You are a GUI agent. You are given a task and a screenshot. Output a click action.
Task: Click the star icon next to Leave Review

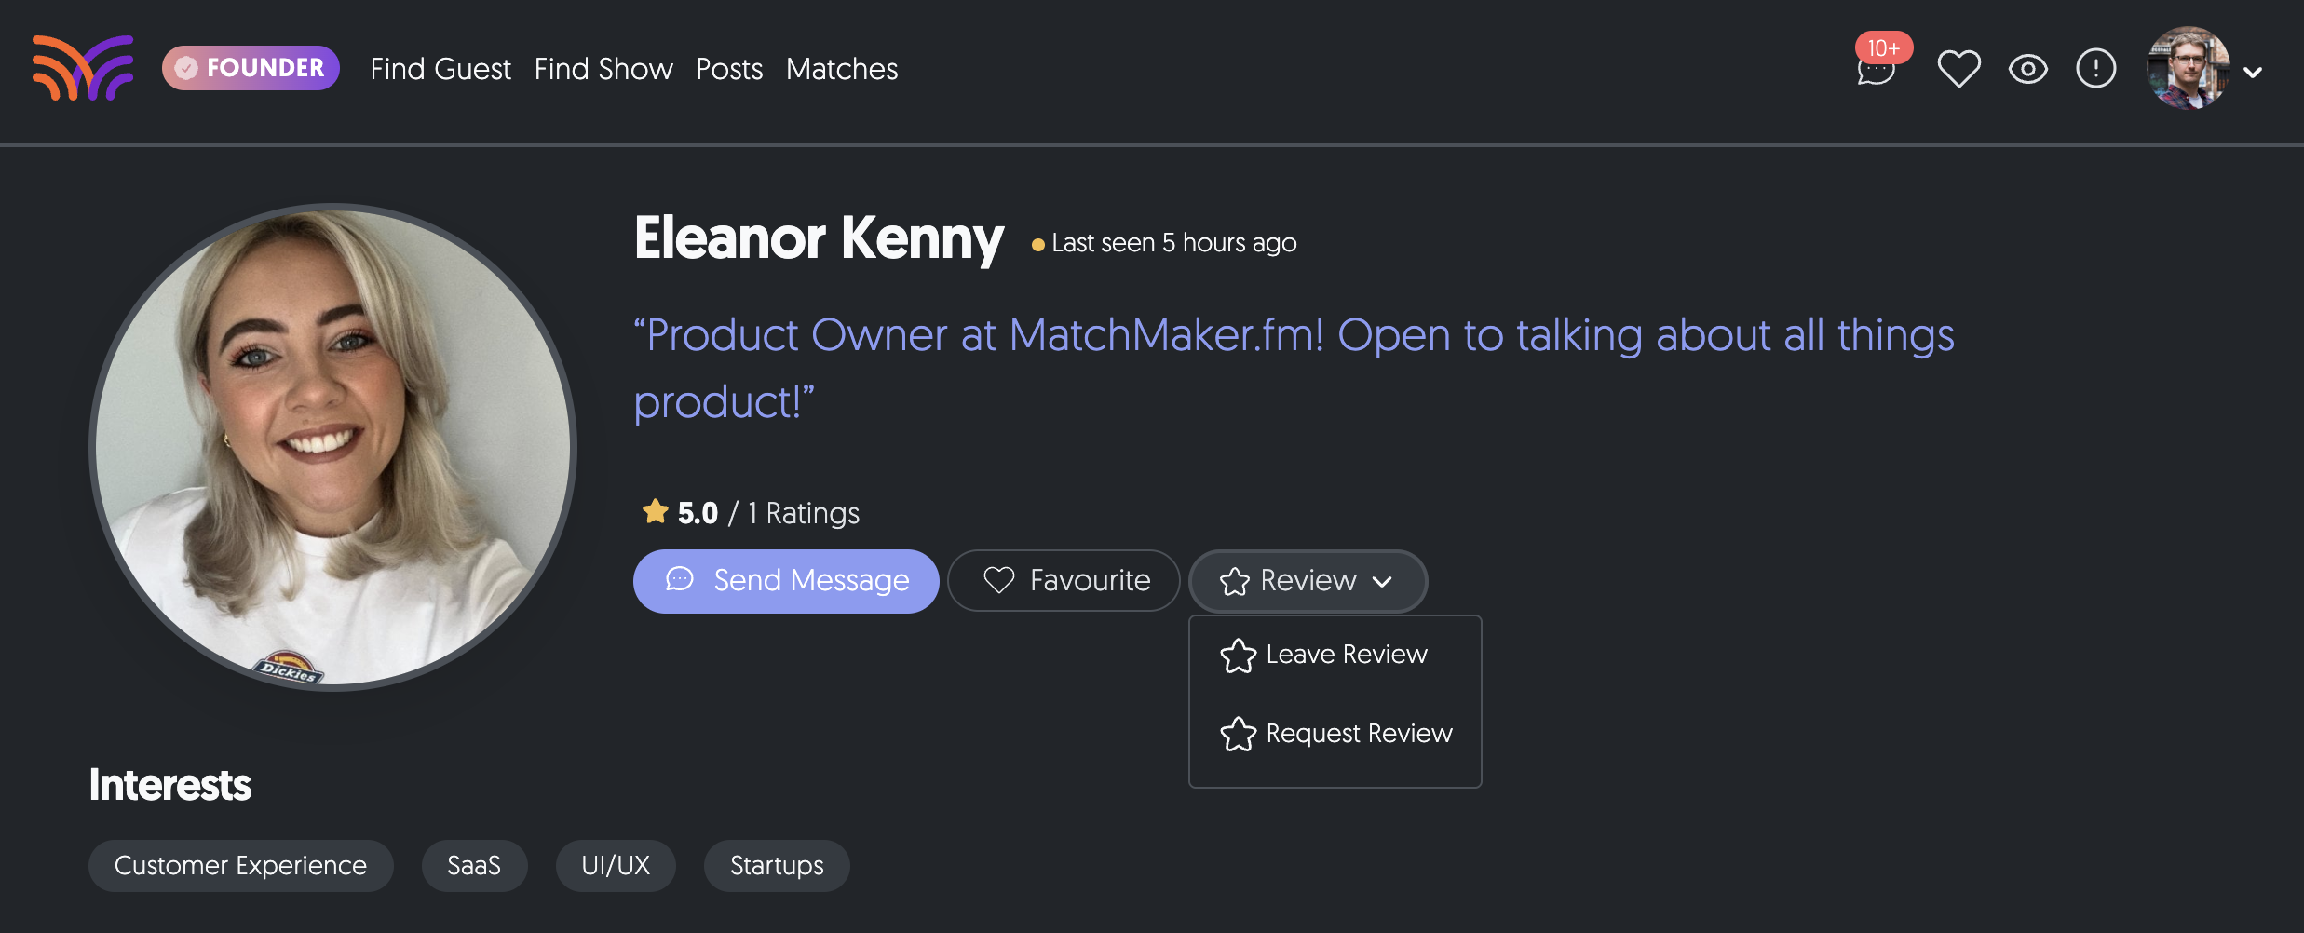point(1238,655)
